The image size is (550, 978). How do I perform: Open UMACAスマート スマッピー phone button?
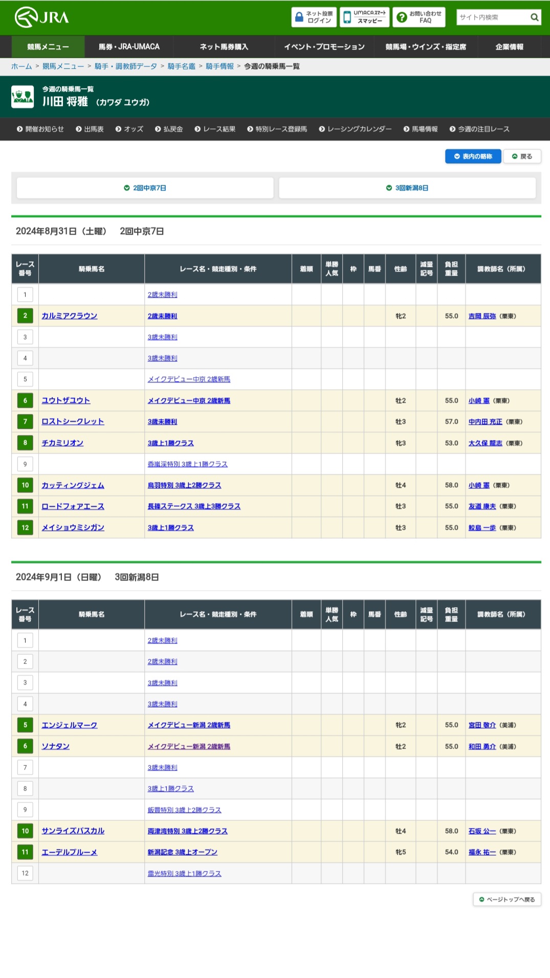point(364,17)
